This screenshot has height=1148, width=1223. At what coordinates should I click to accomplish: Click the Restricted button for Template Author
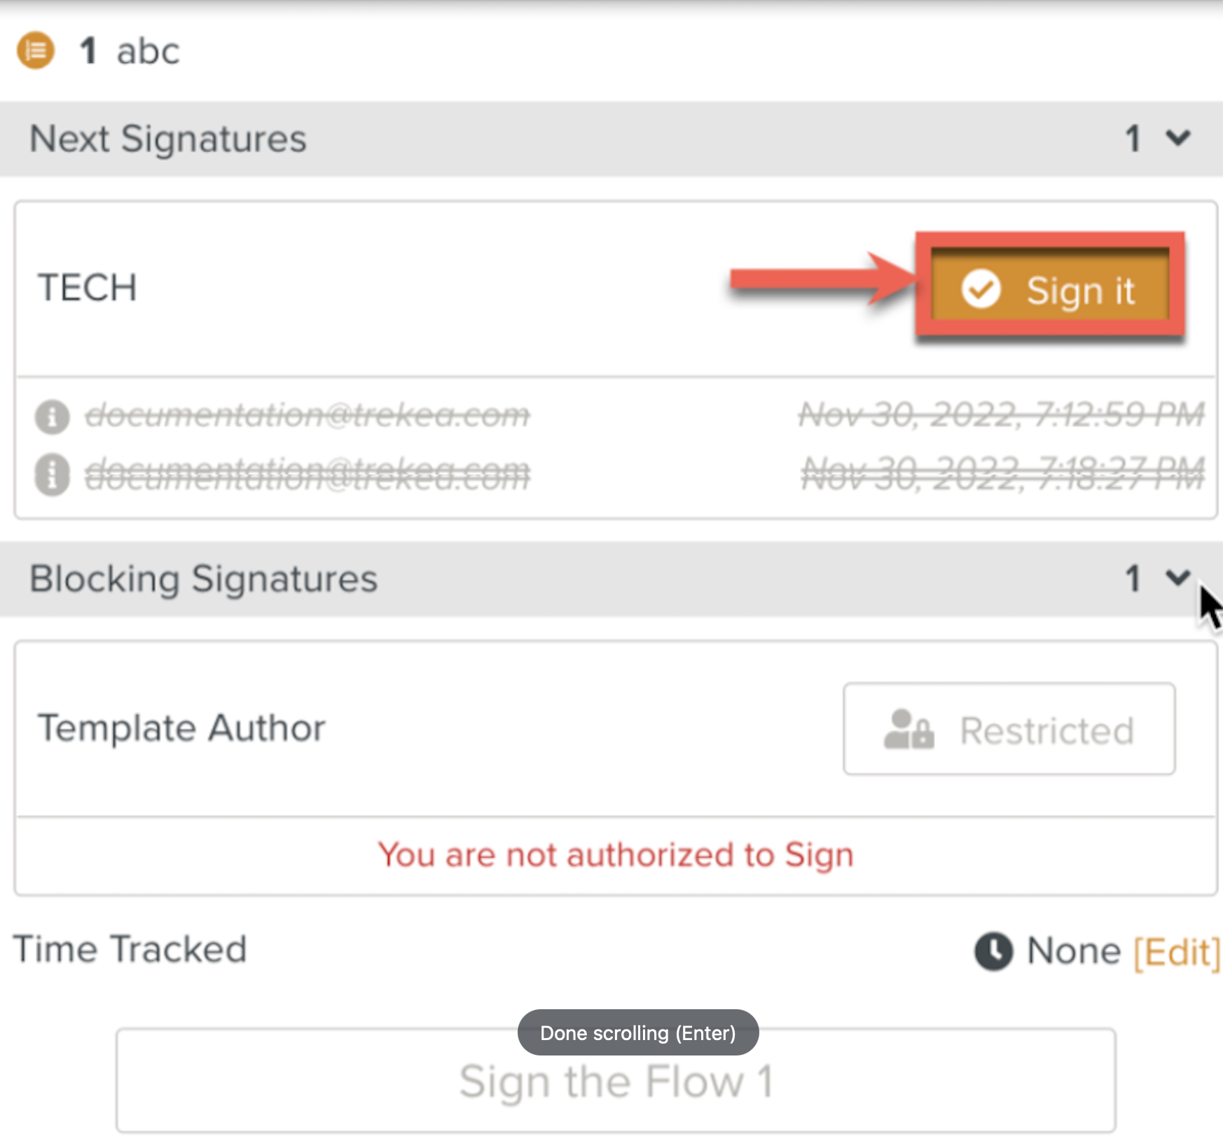click(x=1009, y=729)
